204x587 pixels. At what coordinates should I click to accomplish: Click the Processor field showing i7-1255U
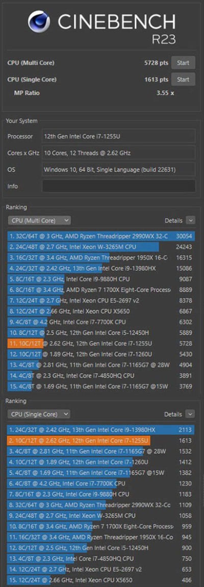[119, 136]
